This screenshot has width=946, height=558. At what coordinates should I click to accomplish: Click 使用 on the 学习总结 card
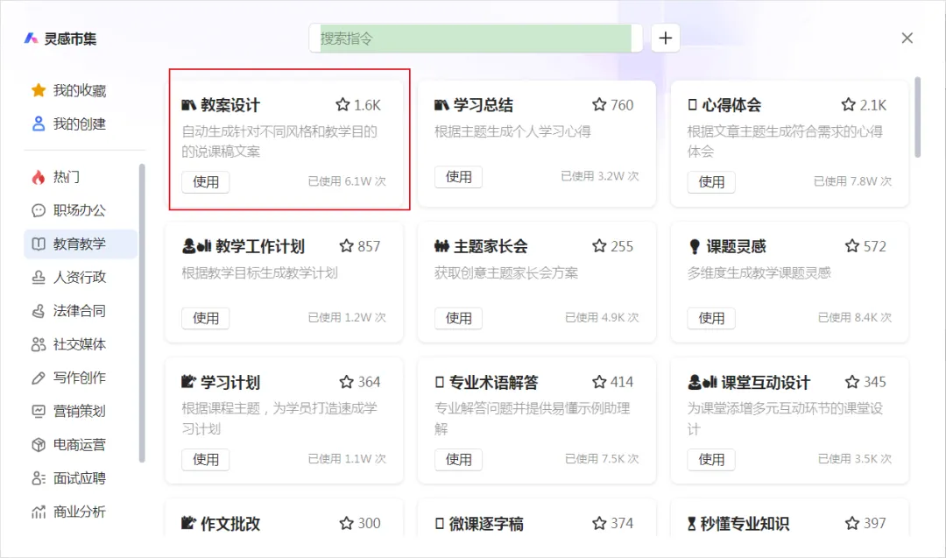click(458, 176)
